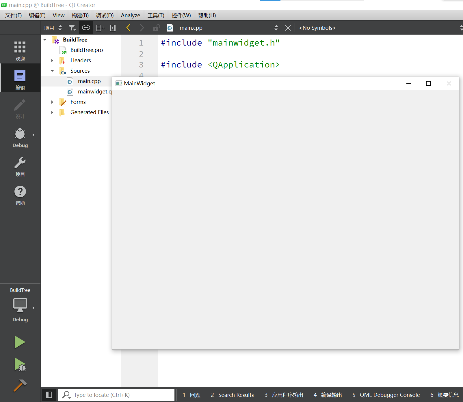Click the filter tree funnel icon

(72, 28)
